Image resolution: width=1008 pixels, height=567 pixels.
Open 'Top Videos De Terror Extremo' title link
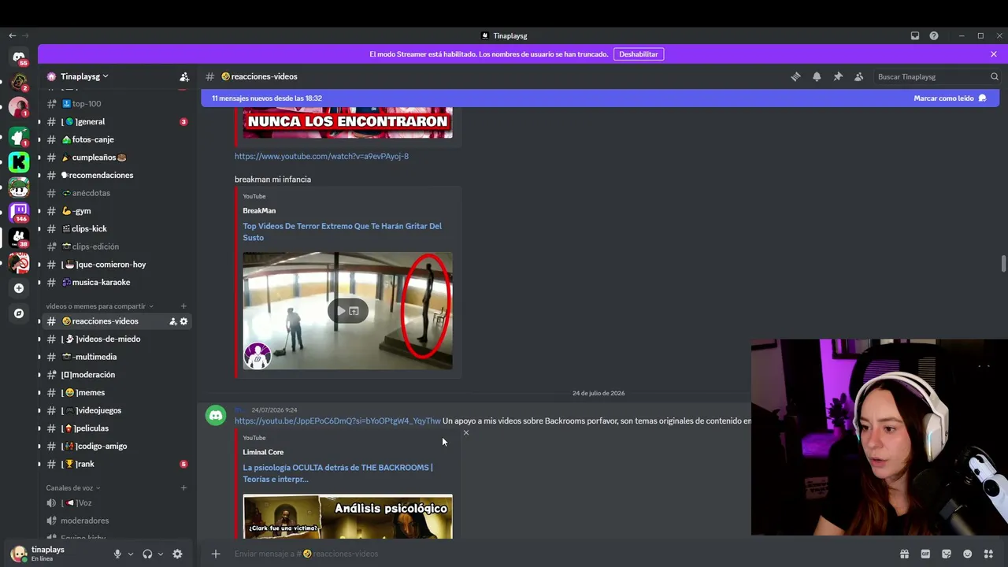tap(342, 232)
